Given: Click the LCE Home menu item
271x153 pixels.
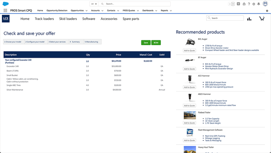Looking at the screenshot, I should (x=25, y=19).
